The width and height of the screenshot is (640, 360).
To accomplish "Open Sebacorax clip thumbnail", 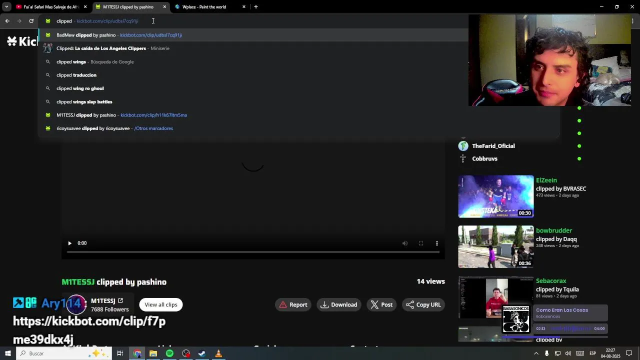I will tap(496, 297).
